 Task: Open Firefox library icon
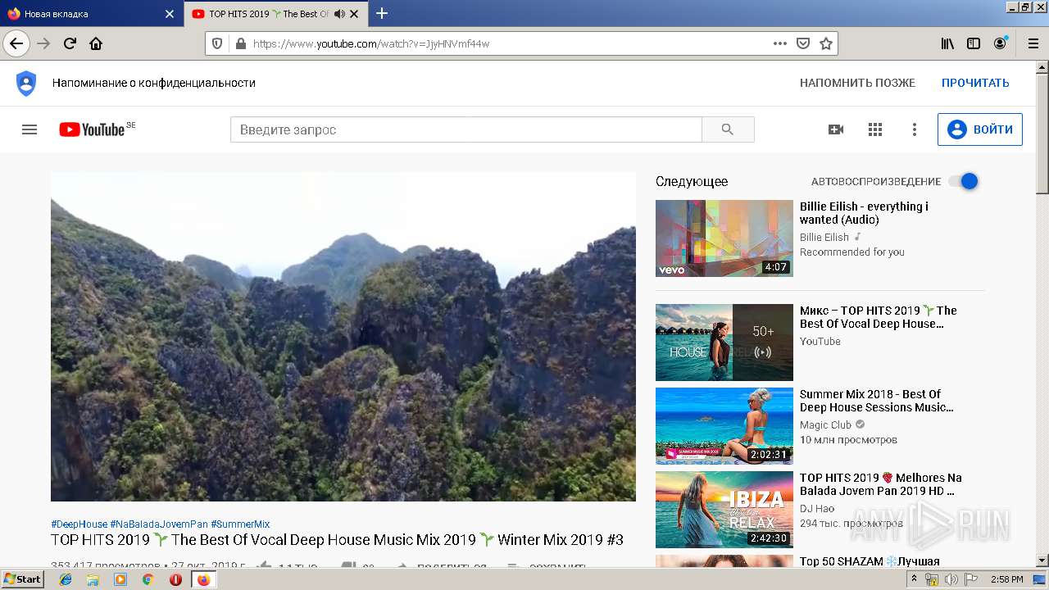[947, 43]
